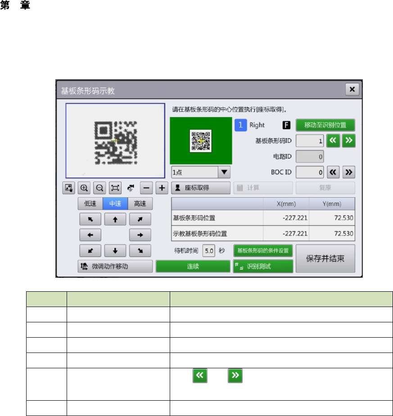Image resolution: width=393 pixels, height=416 pixels.
Task: Move head diagonally up-left
Action: point(90,219)
